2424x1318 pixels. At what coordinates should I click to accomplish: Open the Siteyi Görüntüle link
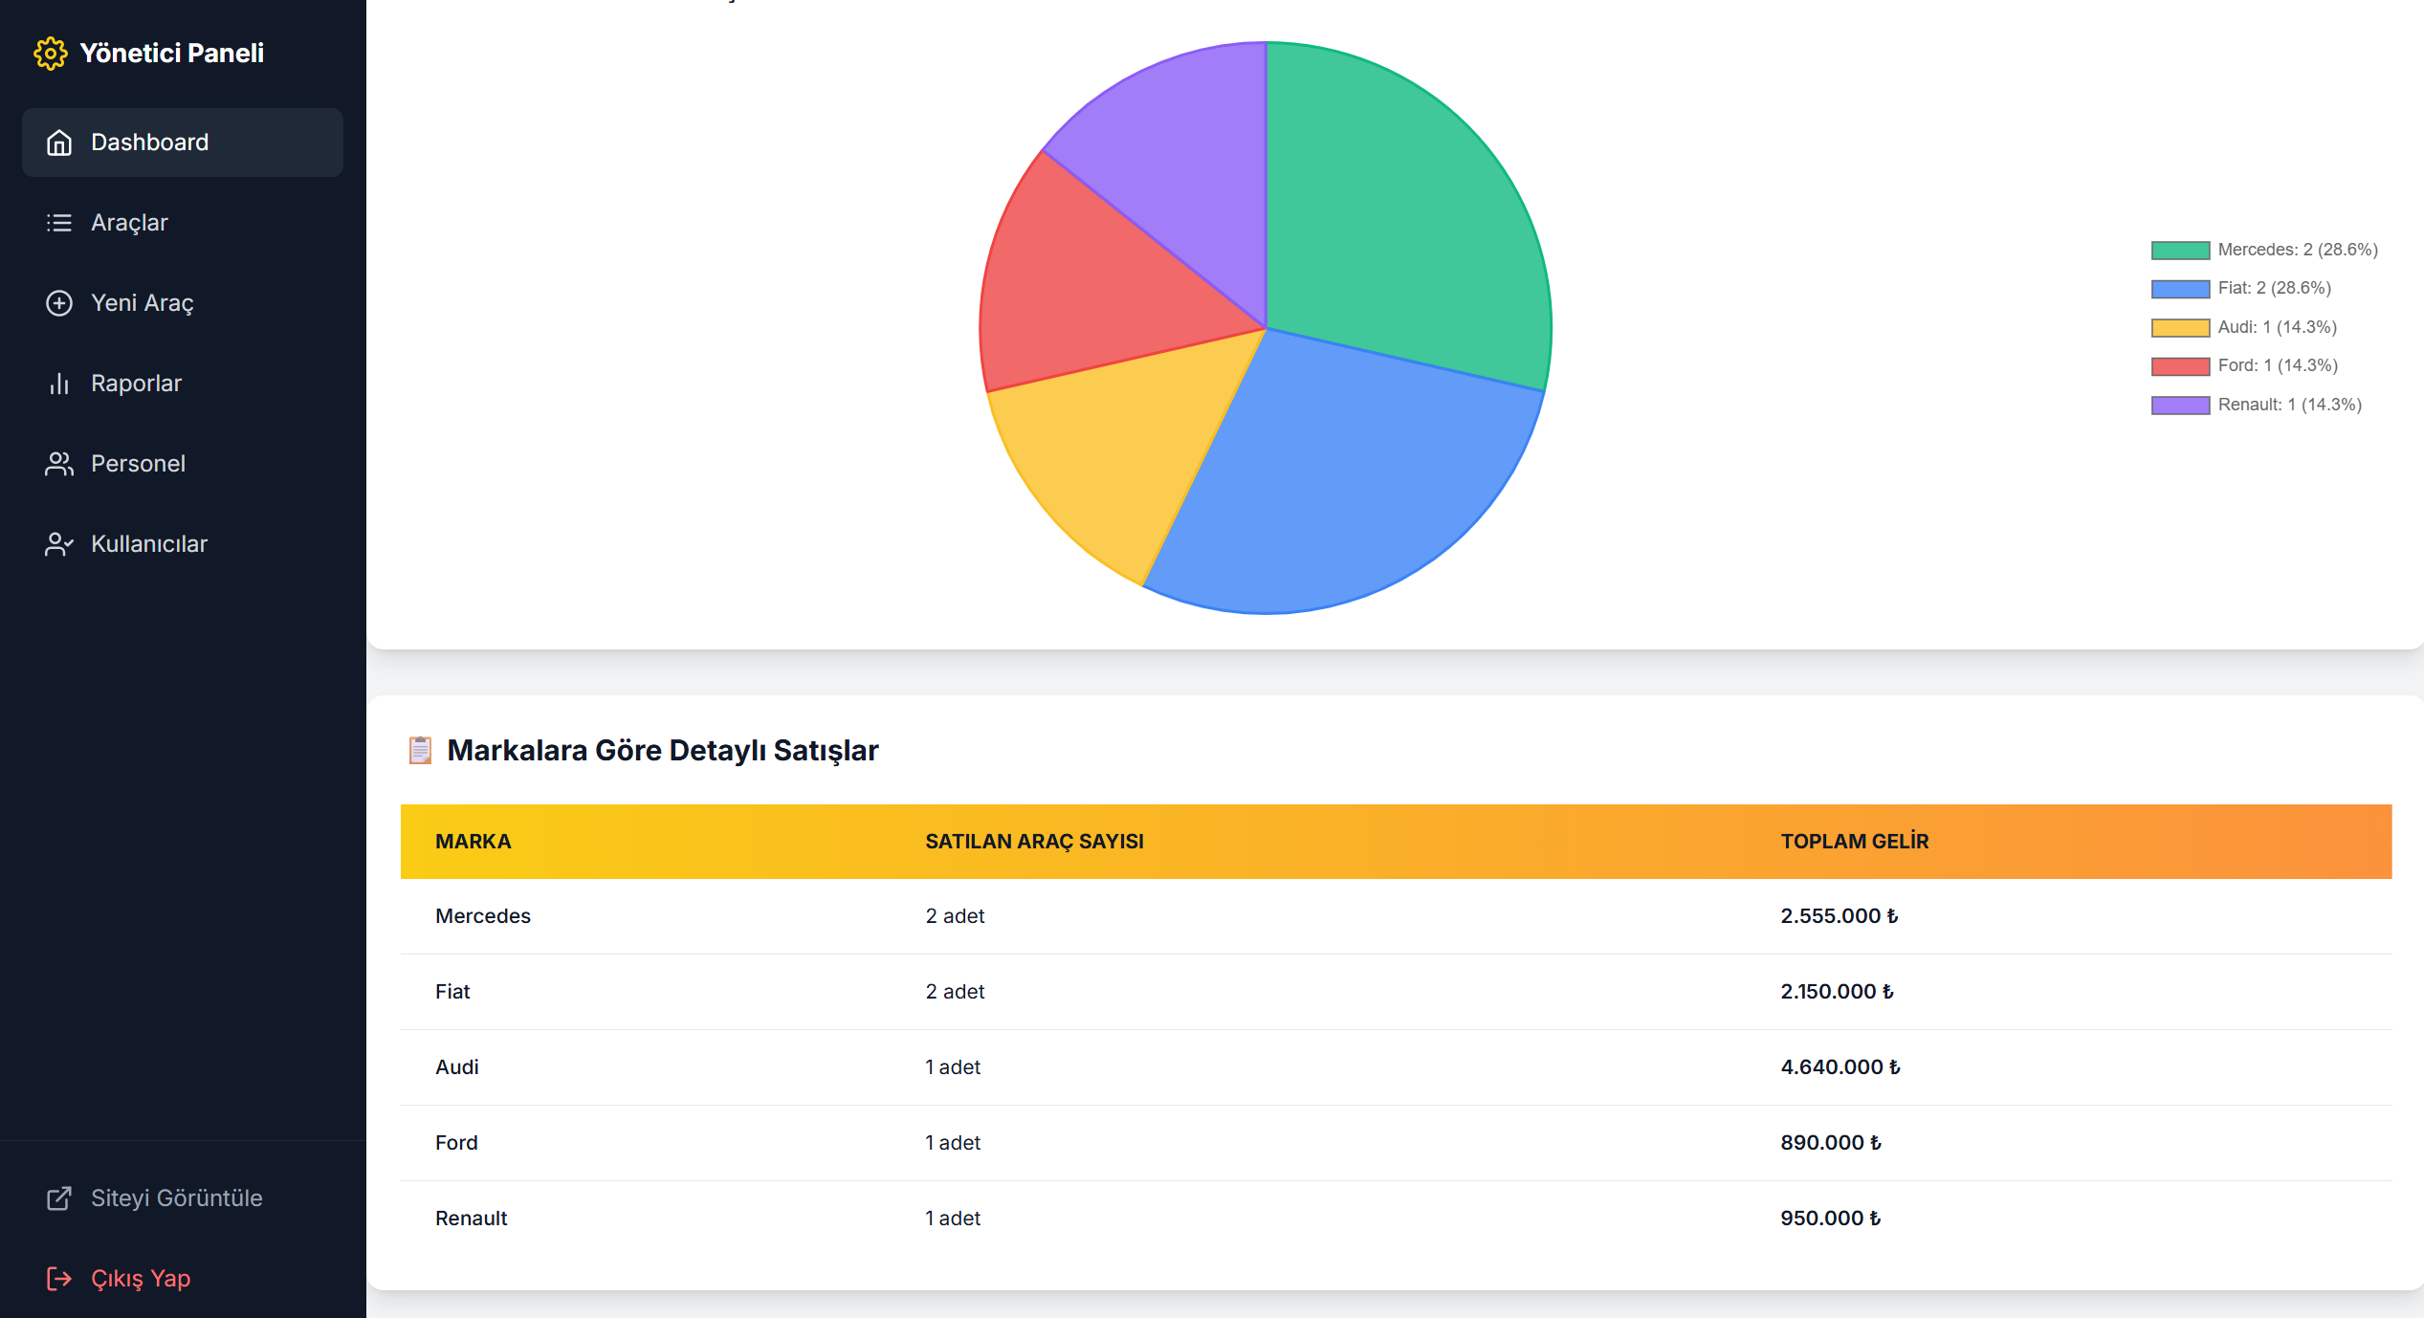coord(176,1198)
